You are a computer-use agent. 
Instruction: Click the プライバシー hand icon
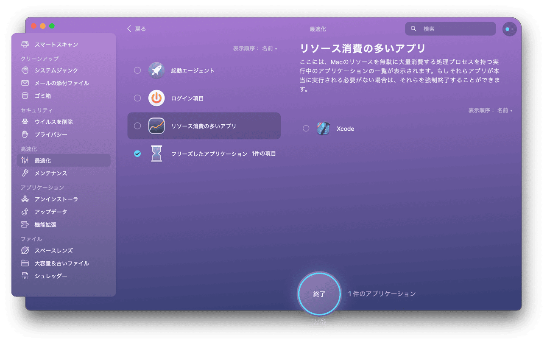[x=25, y=134]
